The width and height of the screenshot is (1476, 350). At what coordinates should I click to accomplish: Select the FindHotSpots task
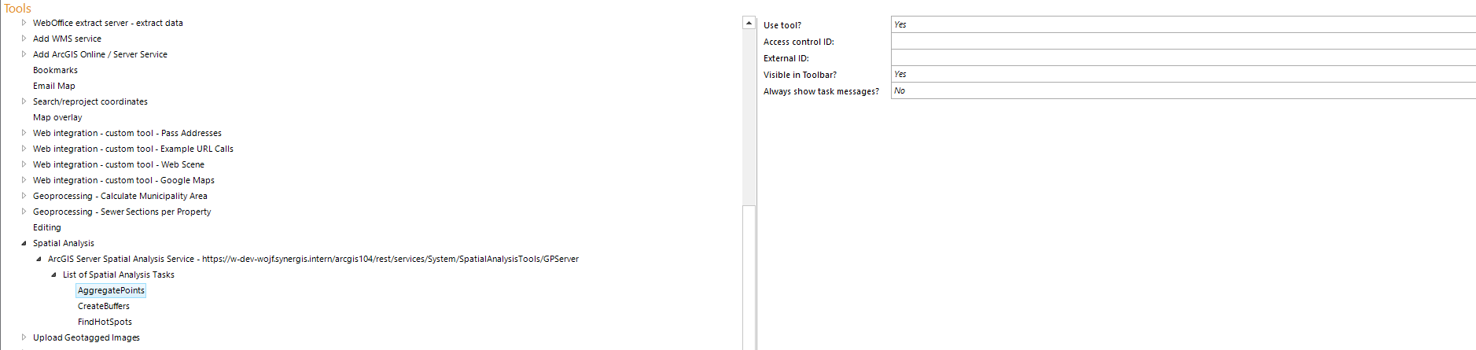pyautogui.click(x=105, y=322)
